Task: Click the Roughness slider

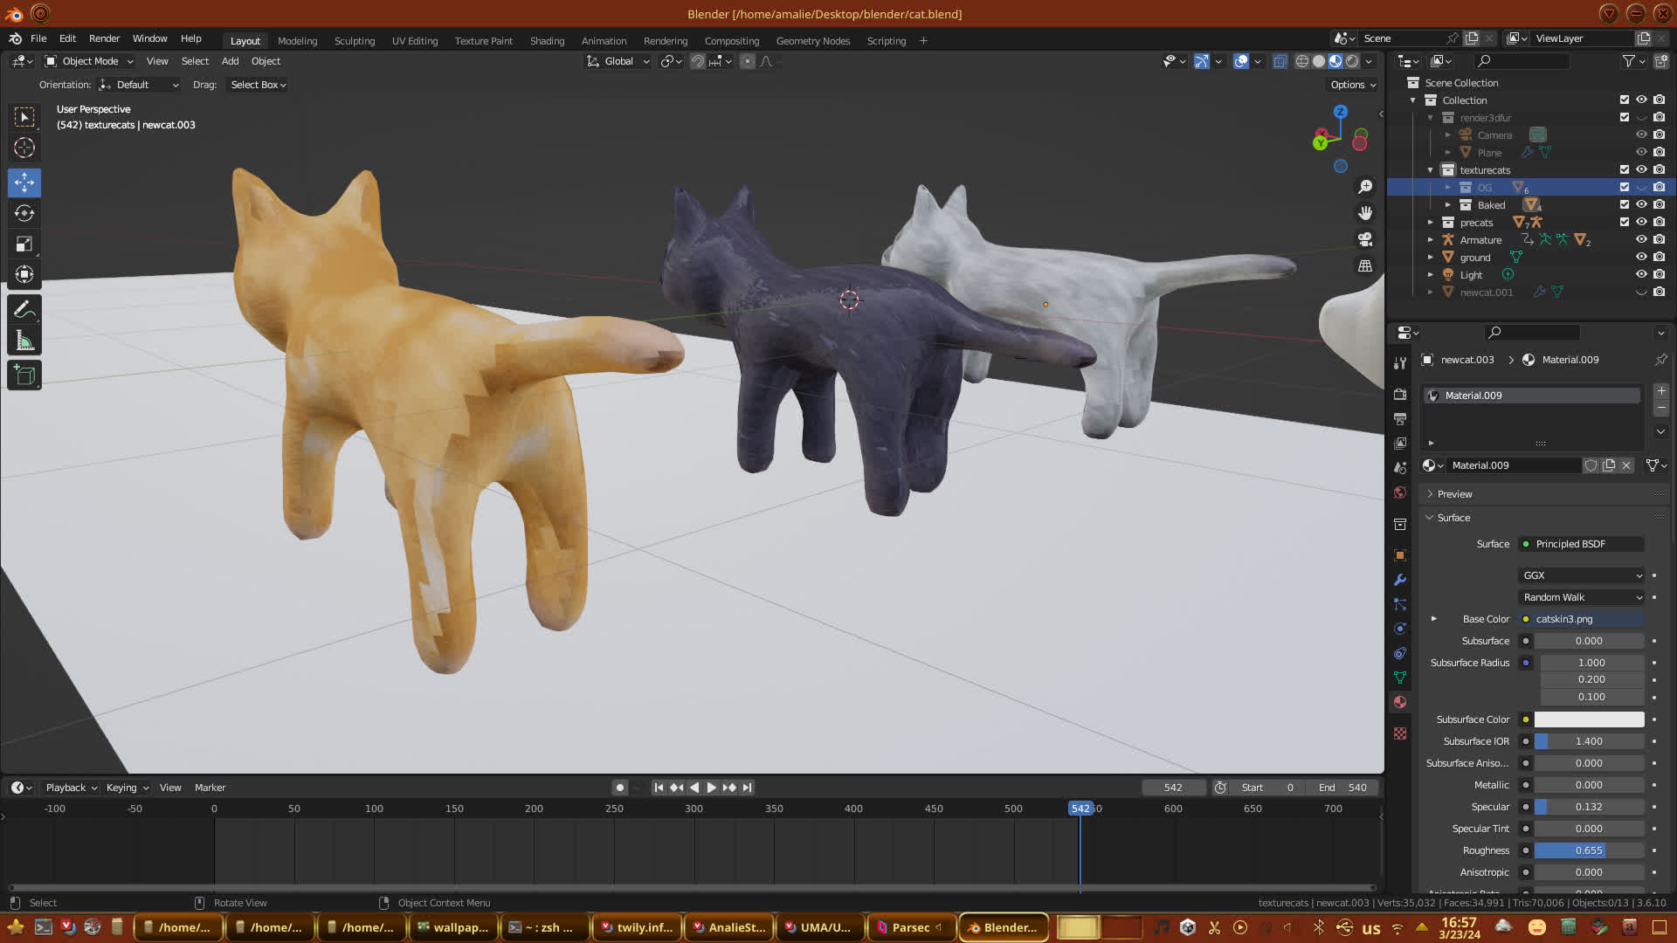Action: pyautogui.click(x=1588, y=850)
